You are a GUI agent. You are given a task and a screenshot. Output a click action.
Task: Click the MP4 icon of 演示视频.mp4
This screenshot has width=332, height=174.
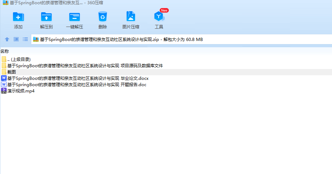point(4,91)
